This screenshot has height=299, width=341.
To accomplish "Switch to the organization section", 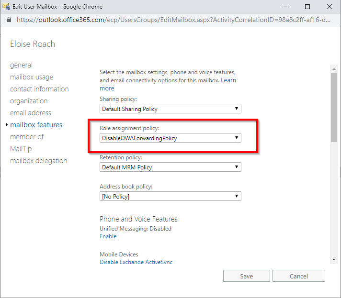I will click(29, 101).
